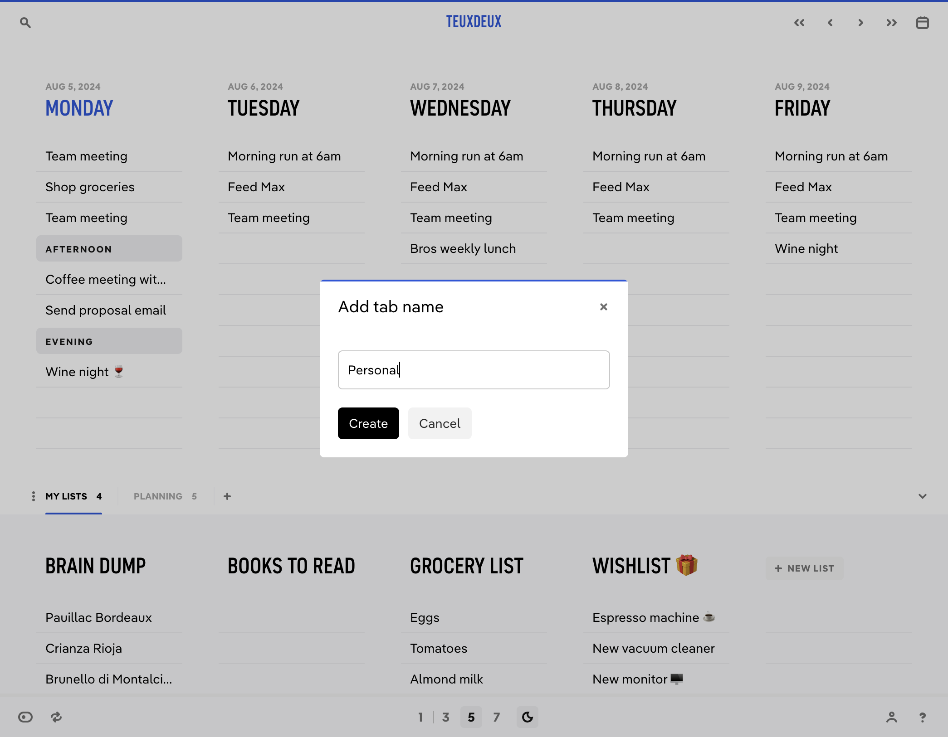Toggle dark mode moon icon
This screenshot has height=737, width=948.
[528, 717]
